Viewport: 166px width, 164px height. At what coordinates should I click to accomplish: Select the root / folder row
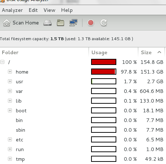(x=83, y=62)
